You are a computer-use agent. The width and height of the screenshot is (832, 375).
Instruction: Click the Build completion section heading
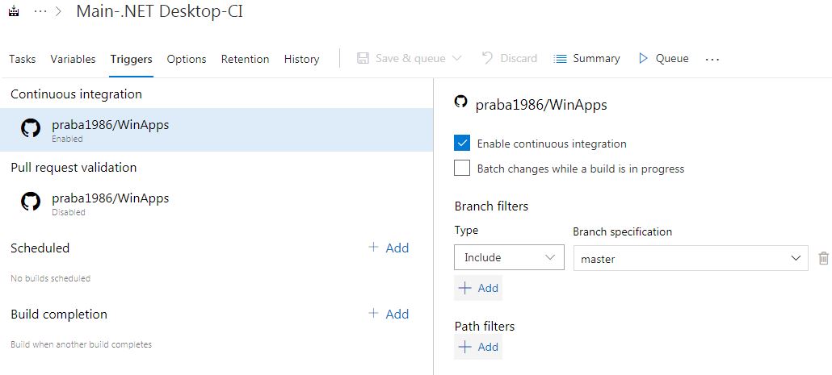click(x=59, y=314)
